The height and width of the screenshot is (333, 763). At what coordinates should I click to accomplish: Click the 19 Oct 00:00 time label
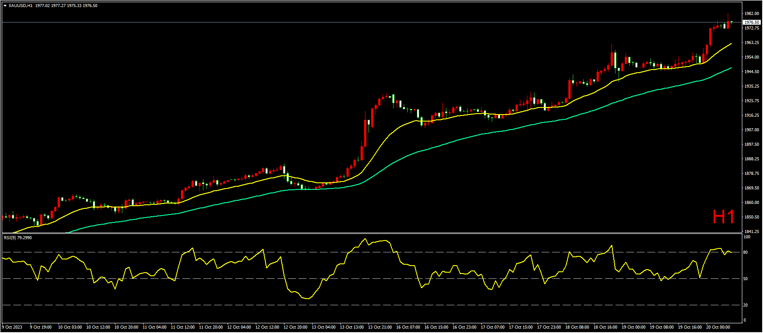633,327
